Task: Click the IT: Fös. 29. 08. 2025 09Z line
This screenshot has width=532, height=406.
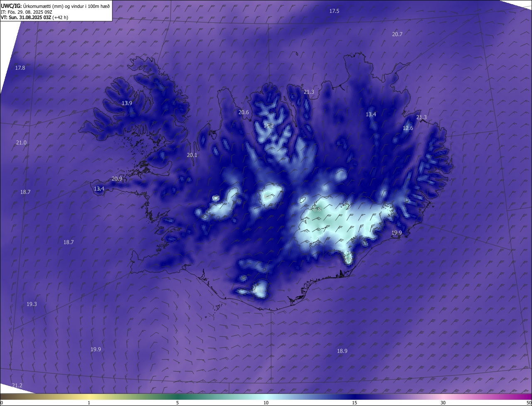Action: (x=27, y=12)
